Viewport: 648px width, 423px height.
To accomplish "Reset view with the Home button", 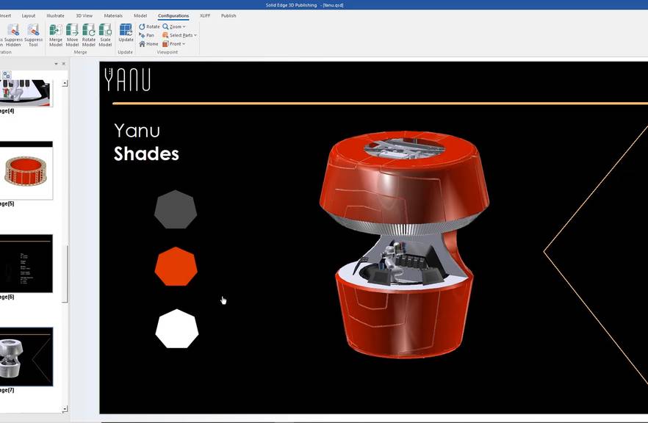I will (x=148, y=44).
